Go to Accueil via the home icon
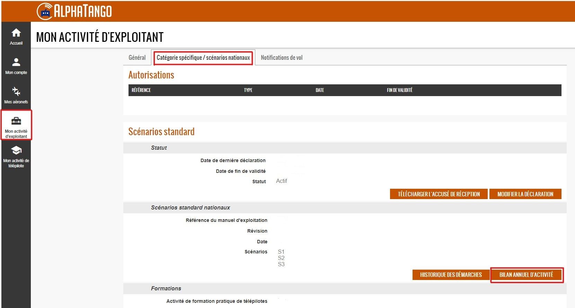 coord(16,36)
